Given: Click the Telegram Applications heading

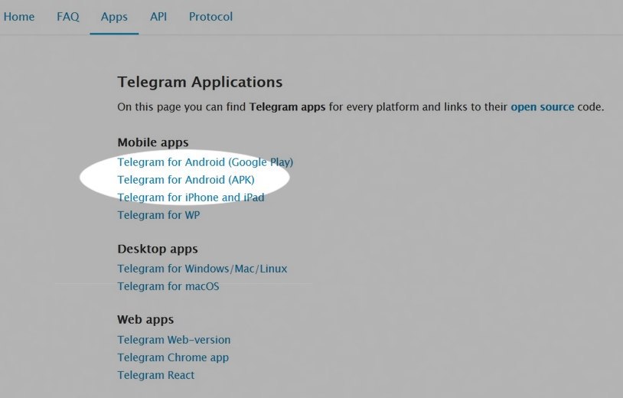Looking at the screenshot, I should coord(200,82).
